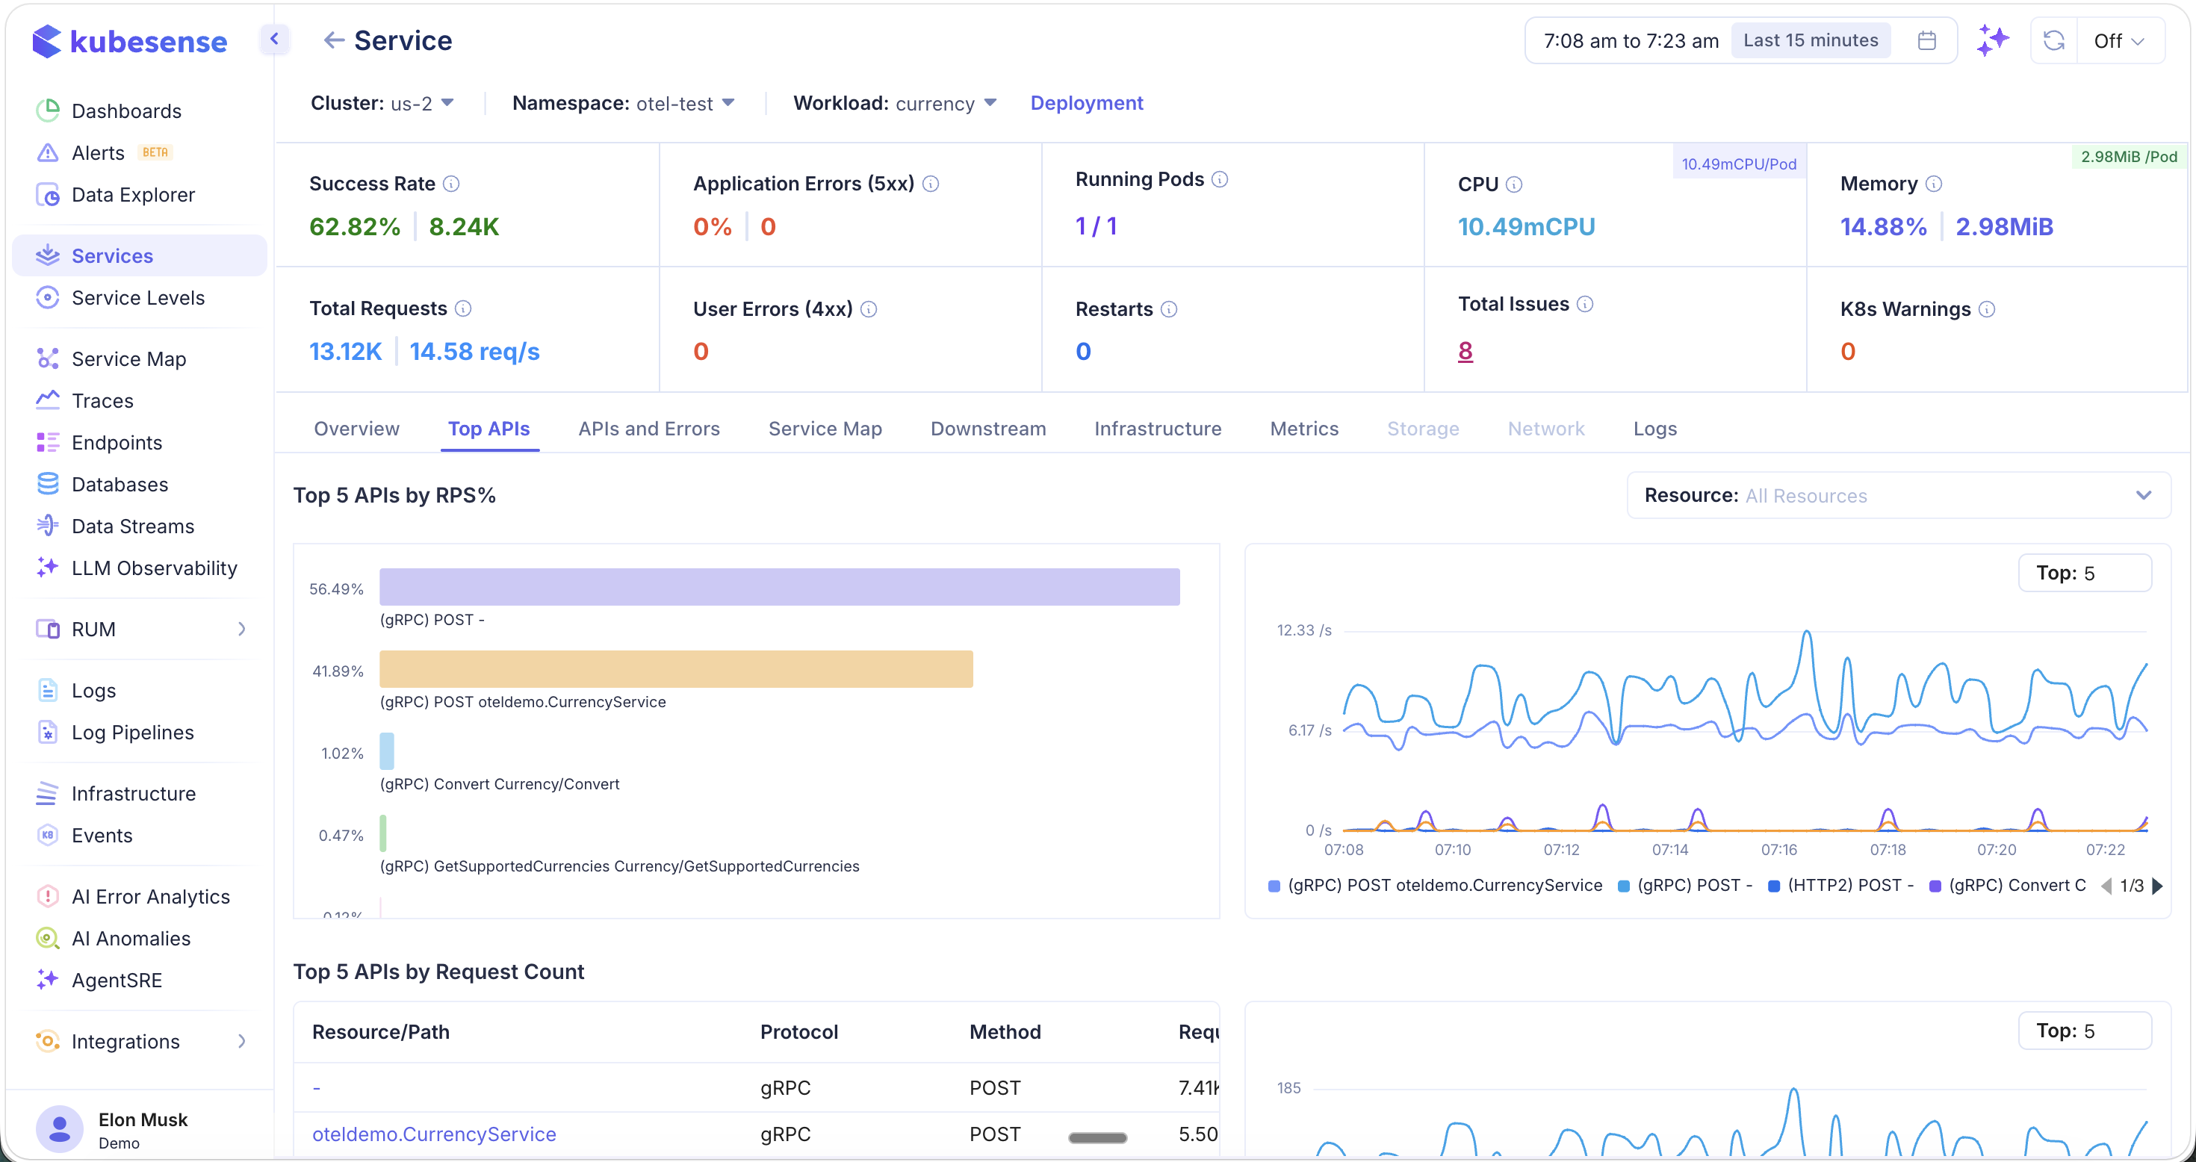Go to Databases in the sidebar
The width and height of the screenshot is (2196, 1162).
120,483
